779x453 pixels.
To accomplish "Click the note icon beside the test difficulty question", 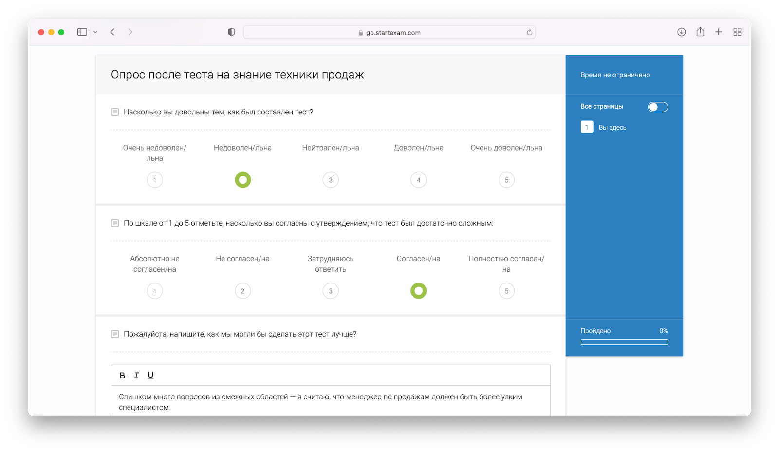I will click(x=115, y=223).
